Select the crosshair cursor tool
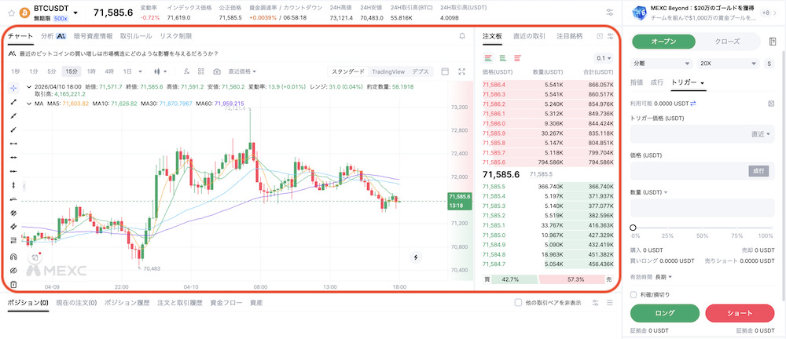The width and height of the screenshot is (786, 339). 13,88
